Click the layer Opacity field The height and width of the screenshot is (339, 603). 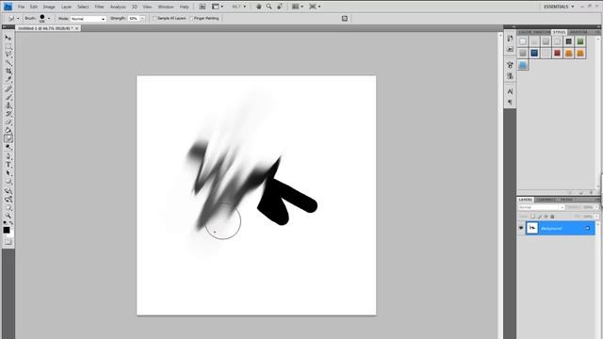(x=588, y=207)
